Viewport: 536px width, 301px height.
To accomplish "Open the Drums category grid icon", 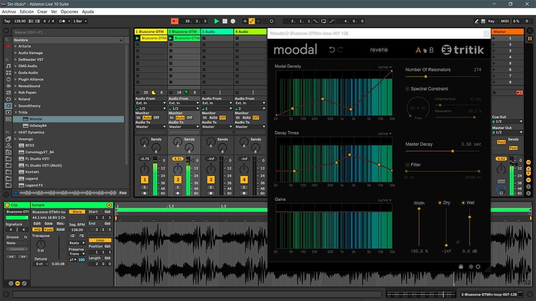I will pos(8,73).
